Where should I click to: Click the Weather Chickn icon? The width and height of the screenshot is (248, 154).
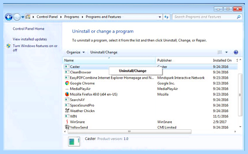point(67,111)
